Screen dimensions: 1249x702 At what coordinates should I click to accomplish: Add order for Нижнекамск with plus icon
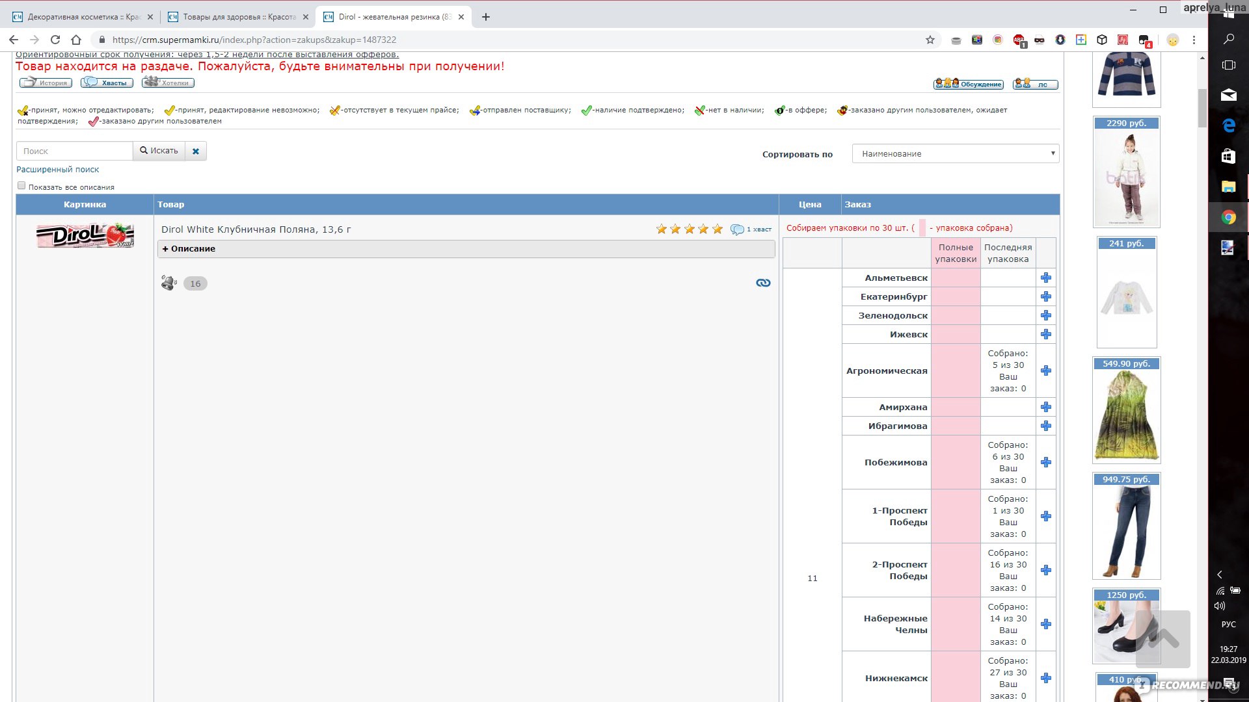(1045, 678)
